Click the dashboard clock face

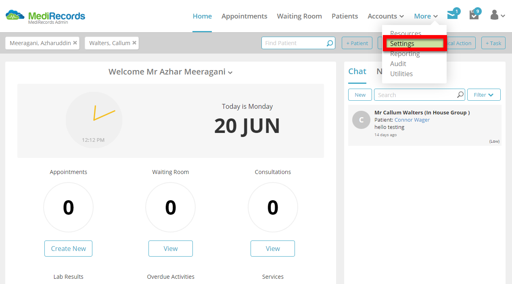[x=94, y=120]
